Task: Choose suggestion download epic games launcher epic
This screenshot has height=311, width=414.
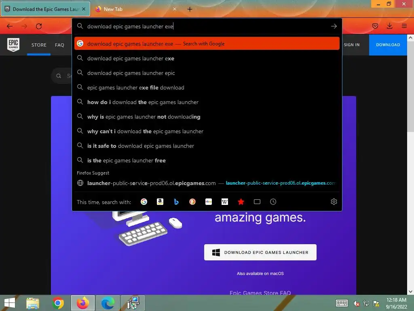Action: point(207,73)
